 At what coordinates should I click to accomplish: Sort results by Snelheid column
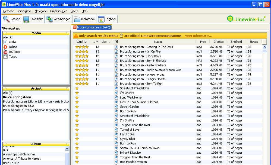pyautogui.click(x=236, y=42)
